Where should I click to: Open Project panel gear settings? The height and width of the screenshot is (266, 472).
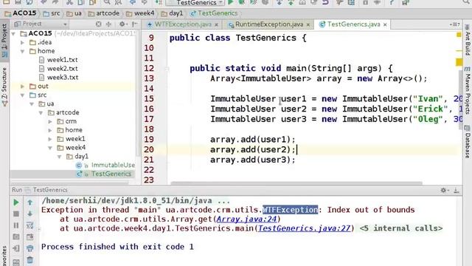coord(122,24)
